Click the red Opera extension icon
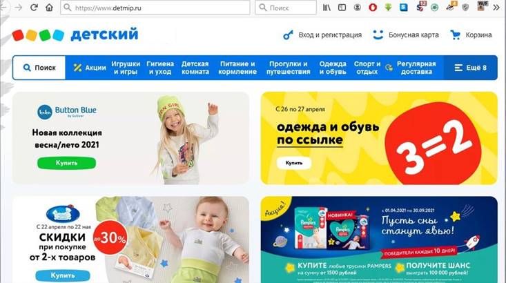The height and width of the screenshot is (283, 506). [373, 8]
